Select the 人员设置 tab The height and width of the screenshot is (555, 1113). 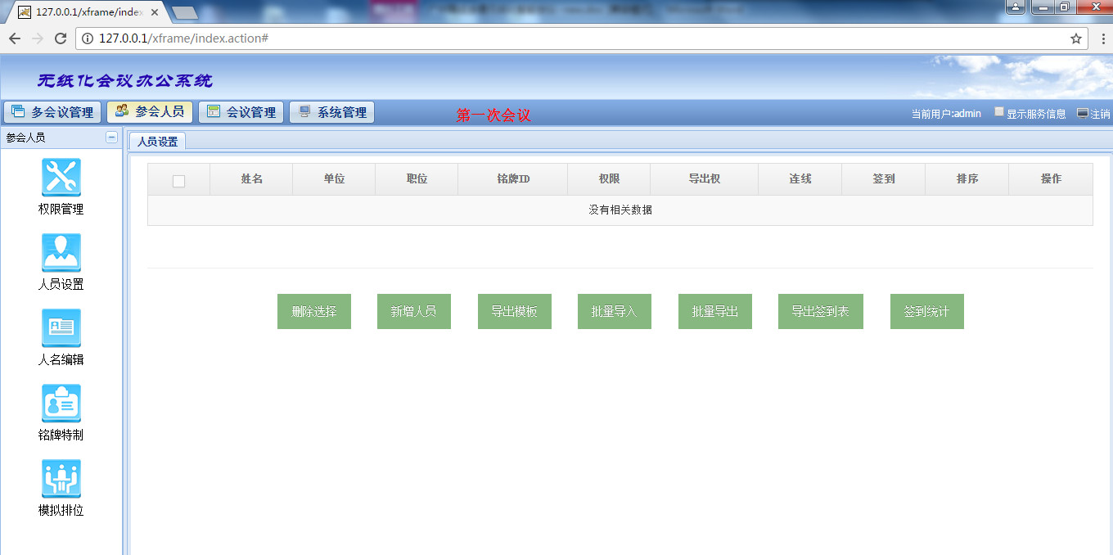[157, 142]
